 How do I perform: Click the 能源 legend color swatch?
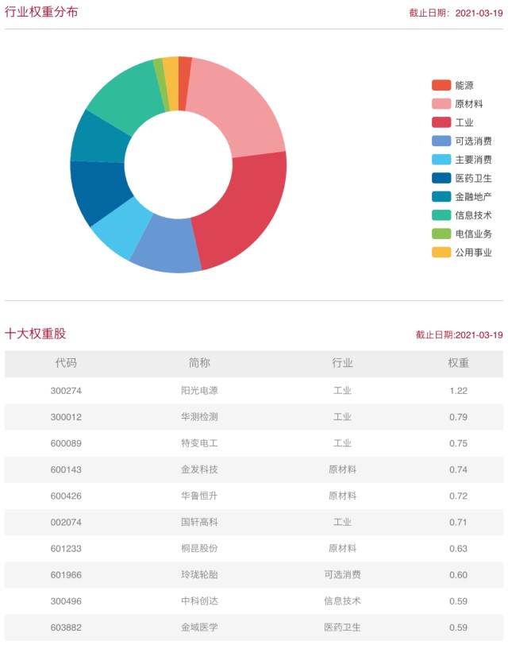(x=441, y=85)
